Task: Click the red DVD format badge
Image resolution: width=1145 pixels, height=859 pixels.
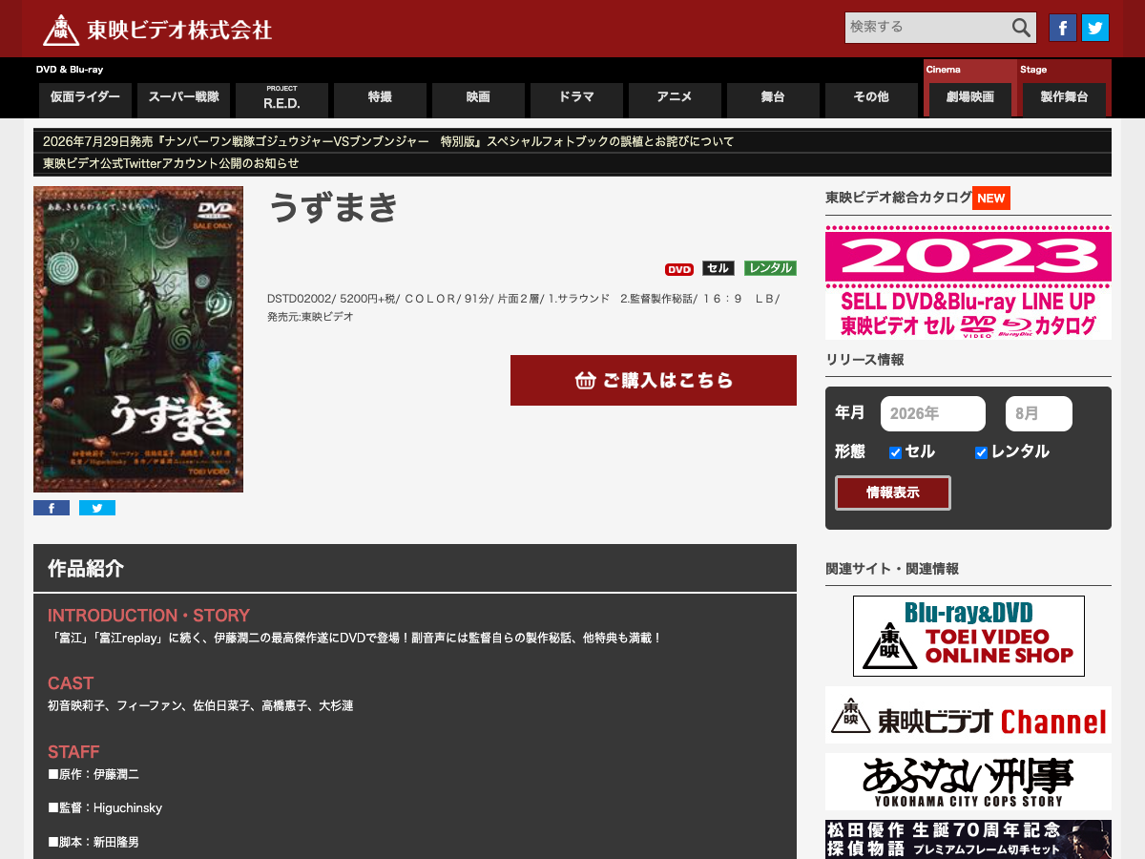Action: 679,269
